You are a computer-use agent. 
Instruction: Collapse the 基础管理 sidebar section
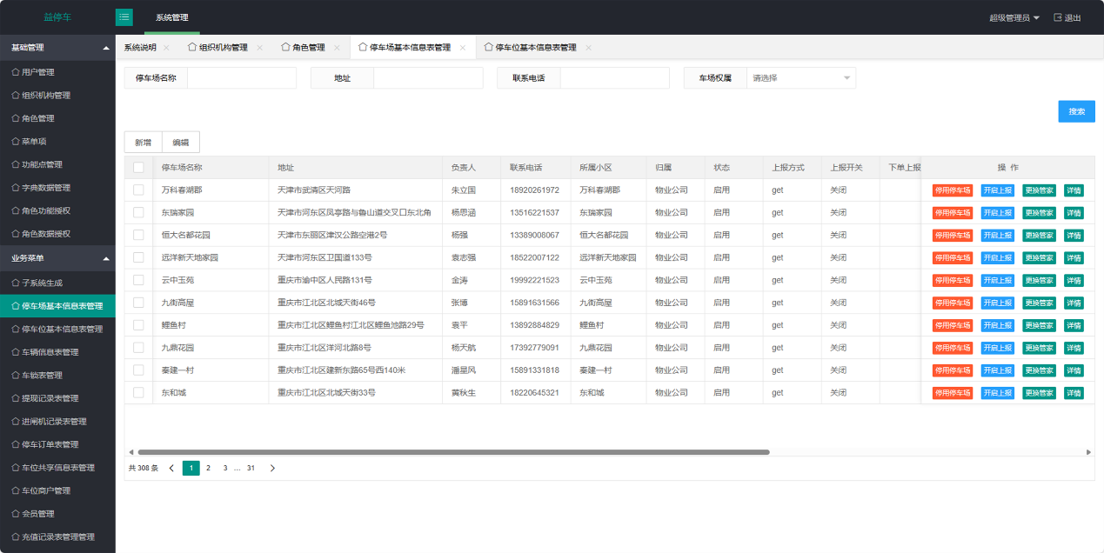point(105,48)
